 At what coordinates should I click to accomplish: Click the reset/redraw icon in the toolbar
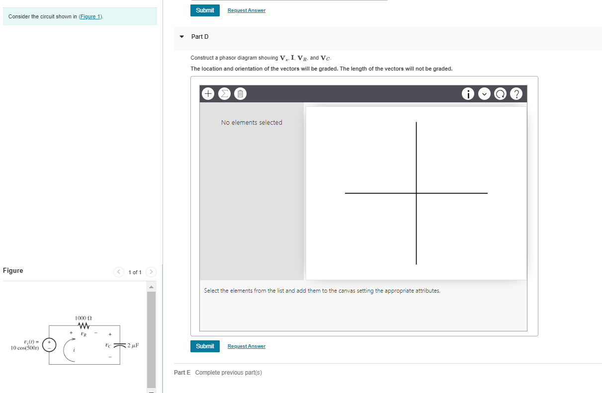(x=500, y=93)
